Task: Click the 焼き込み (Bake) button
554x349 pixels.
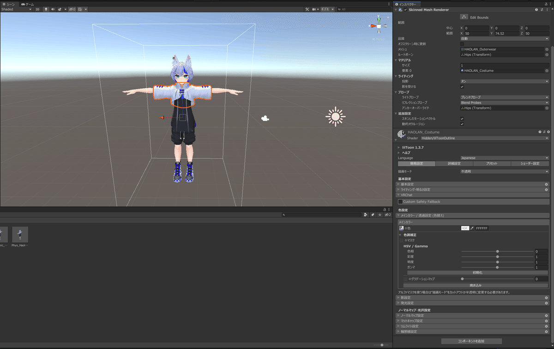Action: click(476, 285)
